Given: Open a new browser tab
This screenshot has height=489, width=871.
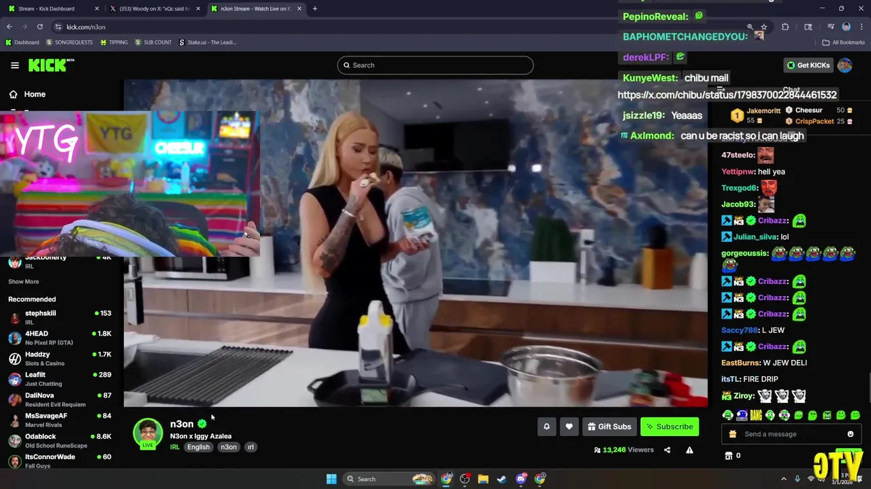Looking at the screenshot, I should pyautogui.click(x=314, y=9).
